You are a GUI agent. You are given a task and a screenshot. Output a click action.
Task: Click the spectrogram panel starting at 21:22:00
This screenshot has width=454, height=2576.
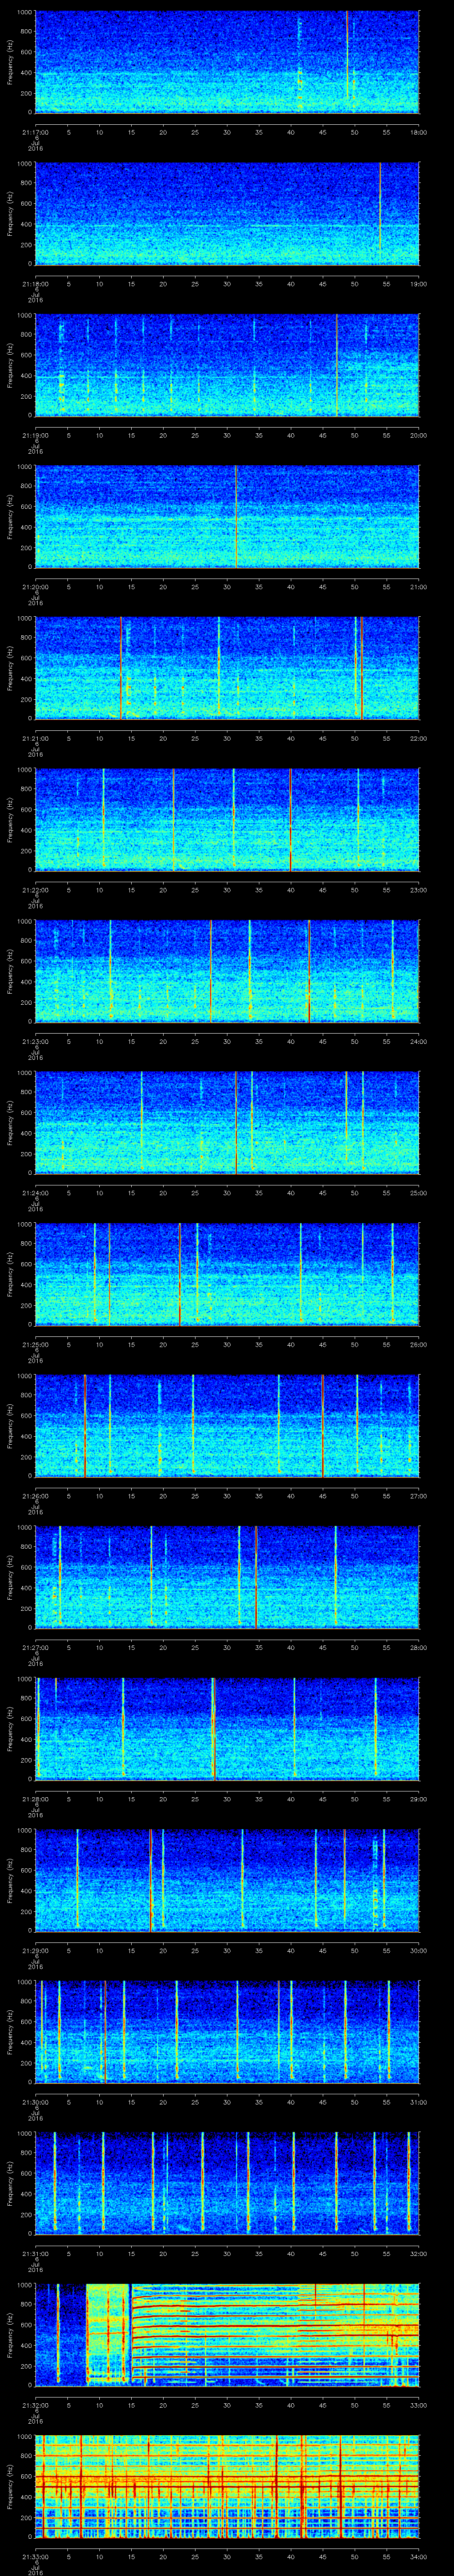[227, 820]
